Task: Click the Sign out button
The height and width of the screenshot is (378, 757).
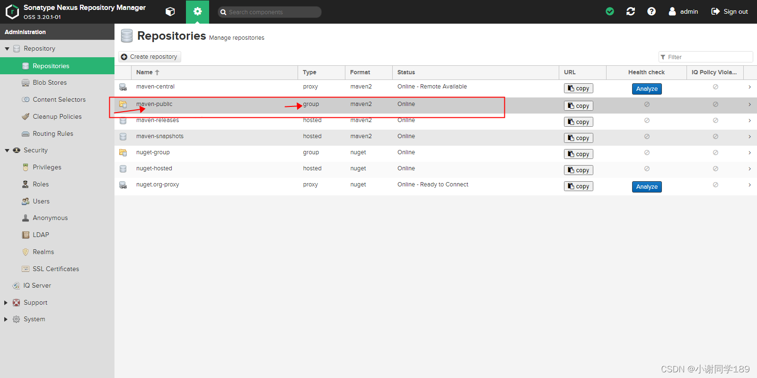Action: pyautogui.click(x=730, y=11)
